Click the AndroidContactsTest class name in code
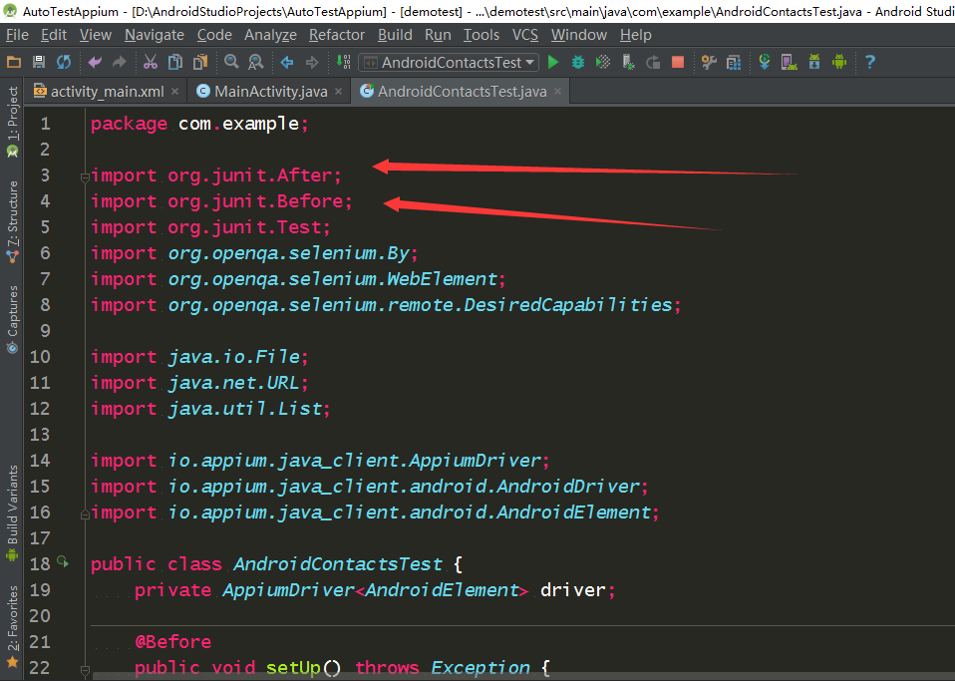955x681 pixels. coord(338,564)
